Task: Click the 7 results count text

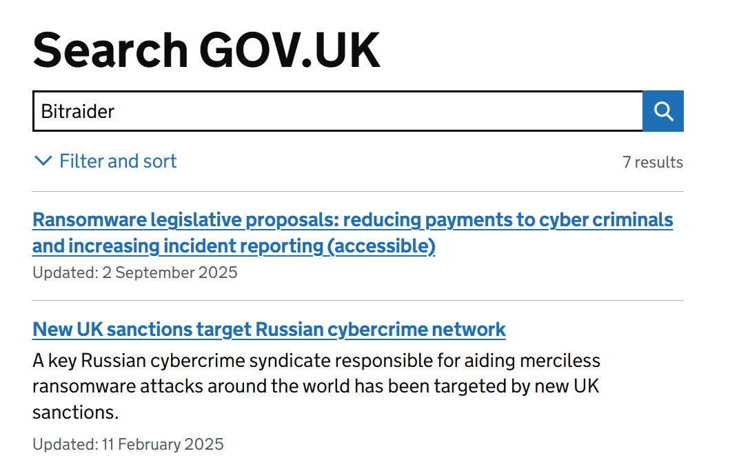Action: [652, 162]
